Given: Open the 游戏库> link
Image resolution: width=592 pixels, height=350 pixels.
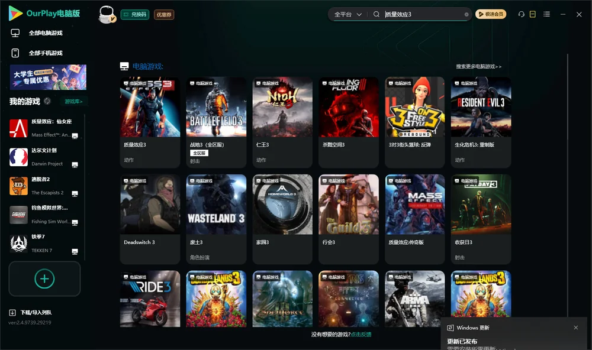Looking at the screenshot, I should click(73, 102).
